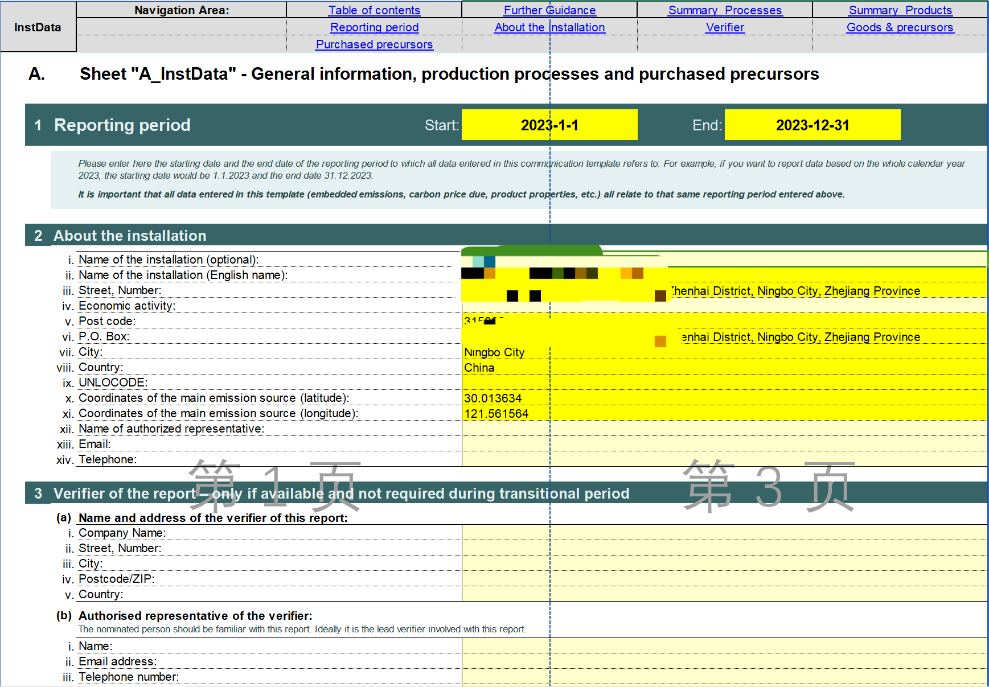Select the installation Telephone field
This screenshot has width=989, height=687.
(724, 459)
